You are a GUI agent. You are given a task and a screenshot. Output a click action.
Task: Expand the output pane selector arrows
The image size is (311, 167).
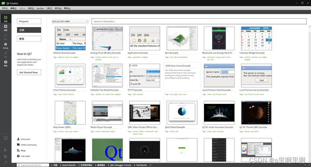150,165
